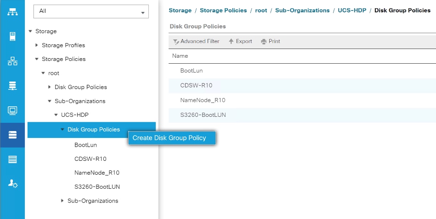Image resolution: width=436 pixels, height=219 pixels.
Task: Collapse the Storage Policies tree node
Action: 37,59
